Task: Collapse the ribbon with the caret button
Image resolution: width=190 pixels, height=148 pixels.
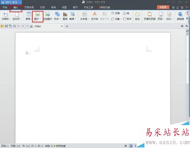Action: pyautogui.click(x=168, y=2)
